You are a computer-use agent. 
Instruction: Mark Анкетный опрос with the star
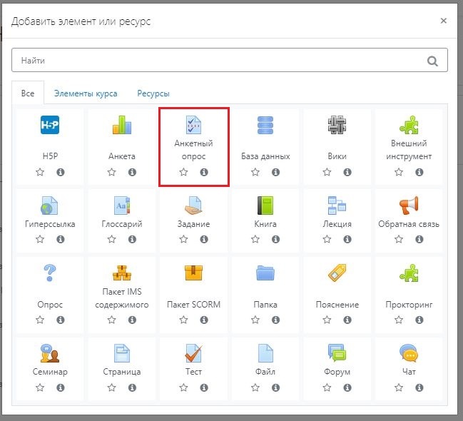pyautogui.click(x=183, y=172)
